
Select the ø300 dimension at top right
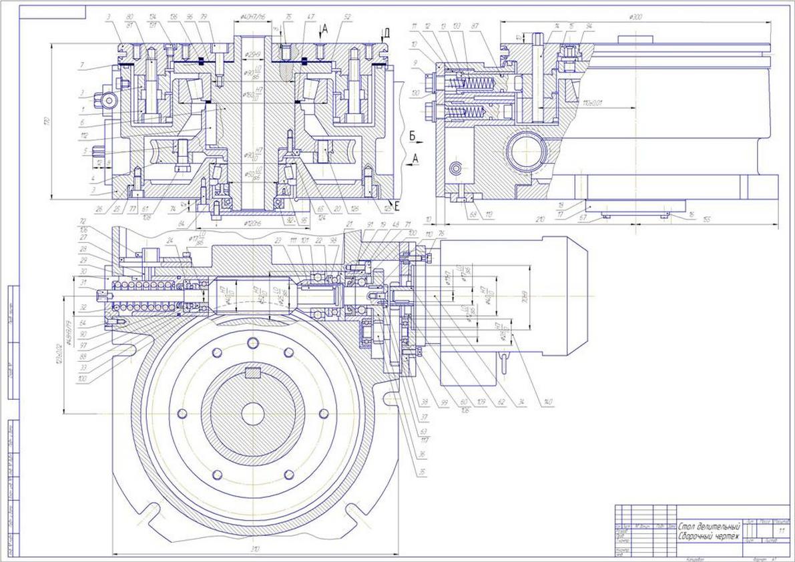point(635,17)
